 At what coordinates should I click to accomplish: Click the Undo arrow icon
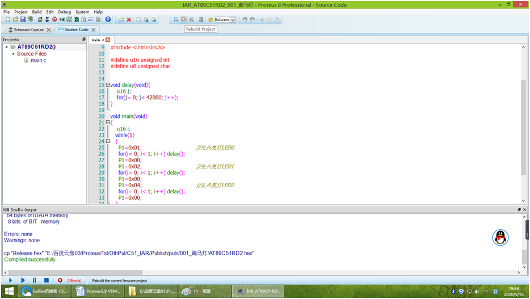[245, 20]
